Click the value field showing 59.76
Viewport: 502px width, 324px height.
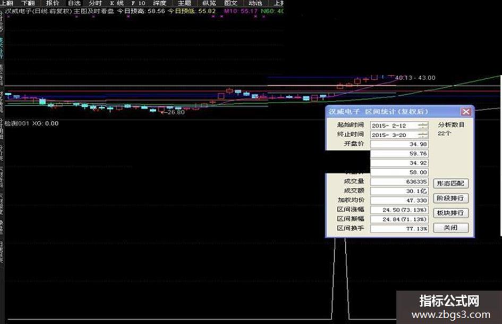click(x=399, y=153)
